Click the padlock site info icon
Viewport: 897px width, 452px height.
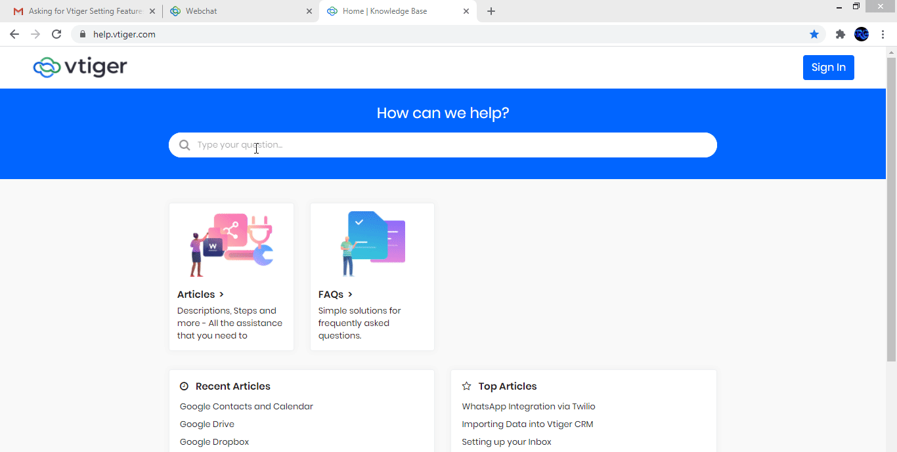(83, 34)
